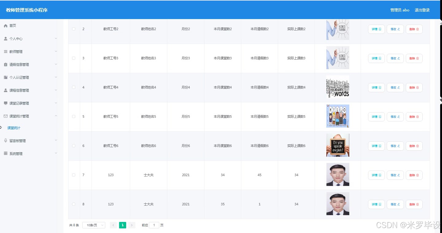This screenshot has height=233, width=442.
Task: Click the monitor icon beside 课堂记录管理
Action: point(6,103)
